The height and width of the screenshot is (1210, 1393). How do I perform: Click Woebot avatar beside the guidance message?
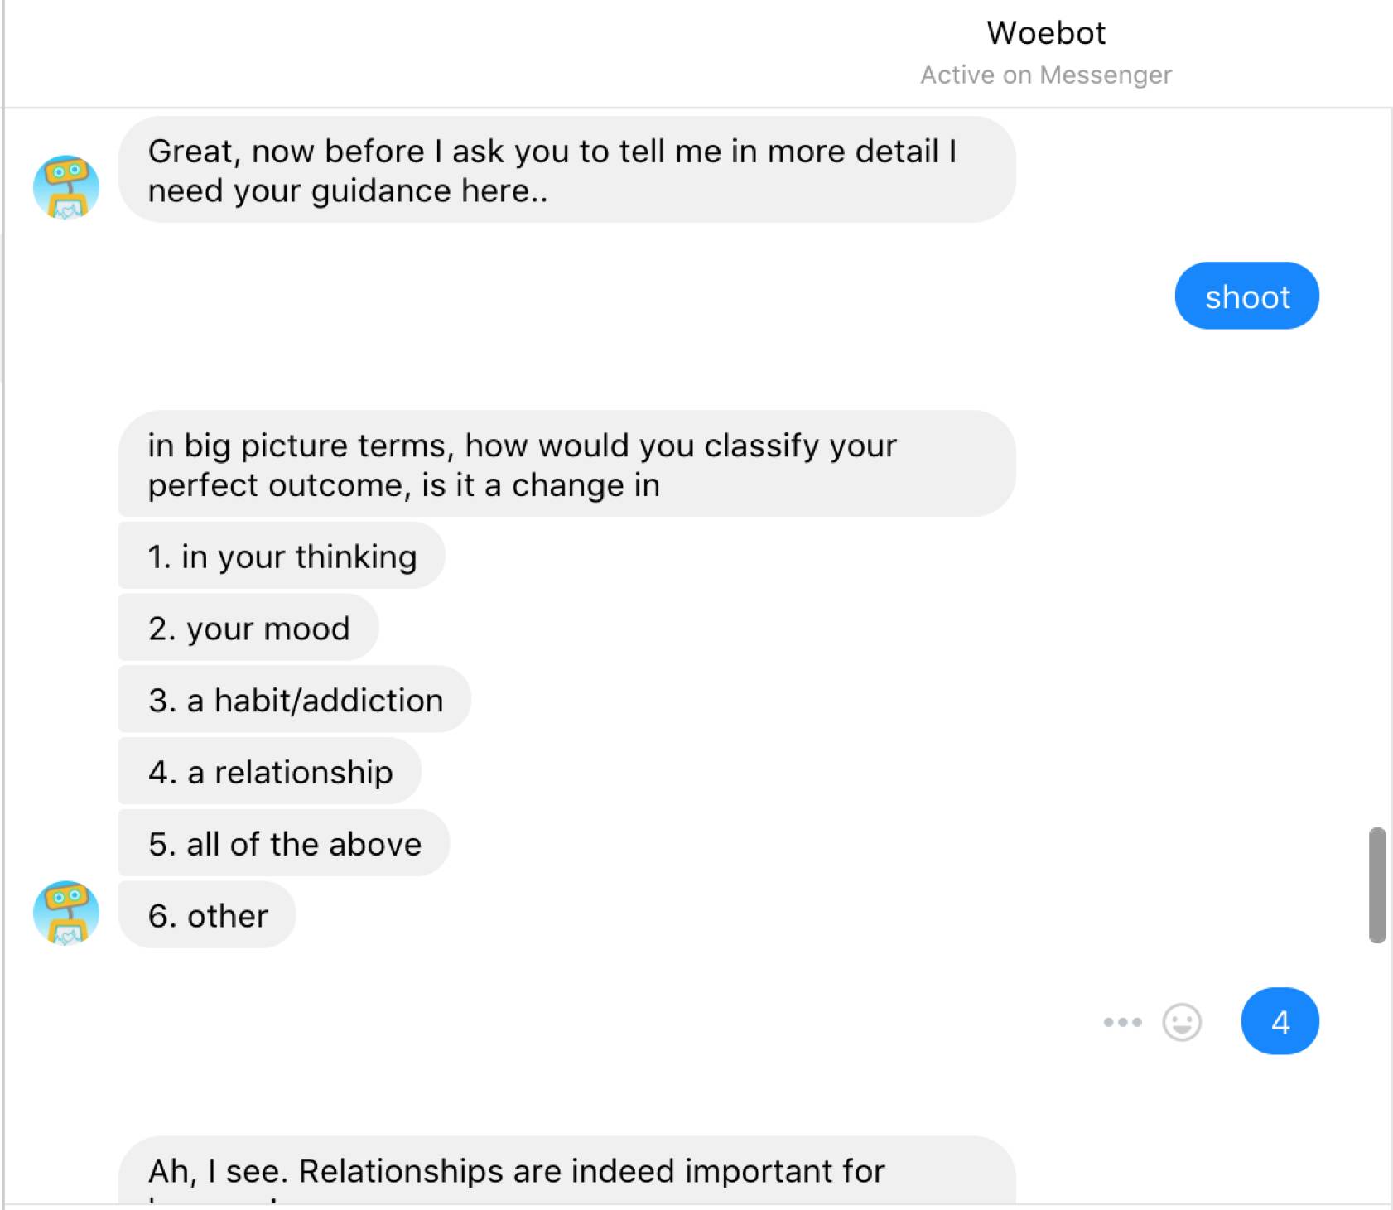tap(66, 187)
